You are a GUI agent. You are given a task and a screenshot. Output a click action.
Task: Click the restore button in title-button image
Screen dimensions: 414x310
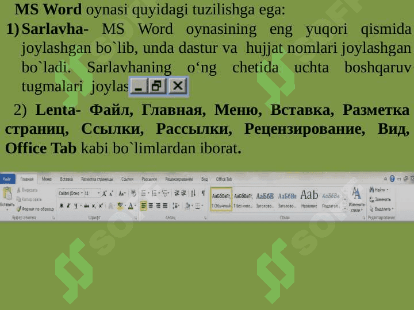click(x=157, y=86)
